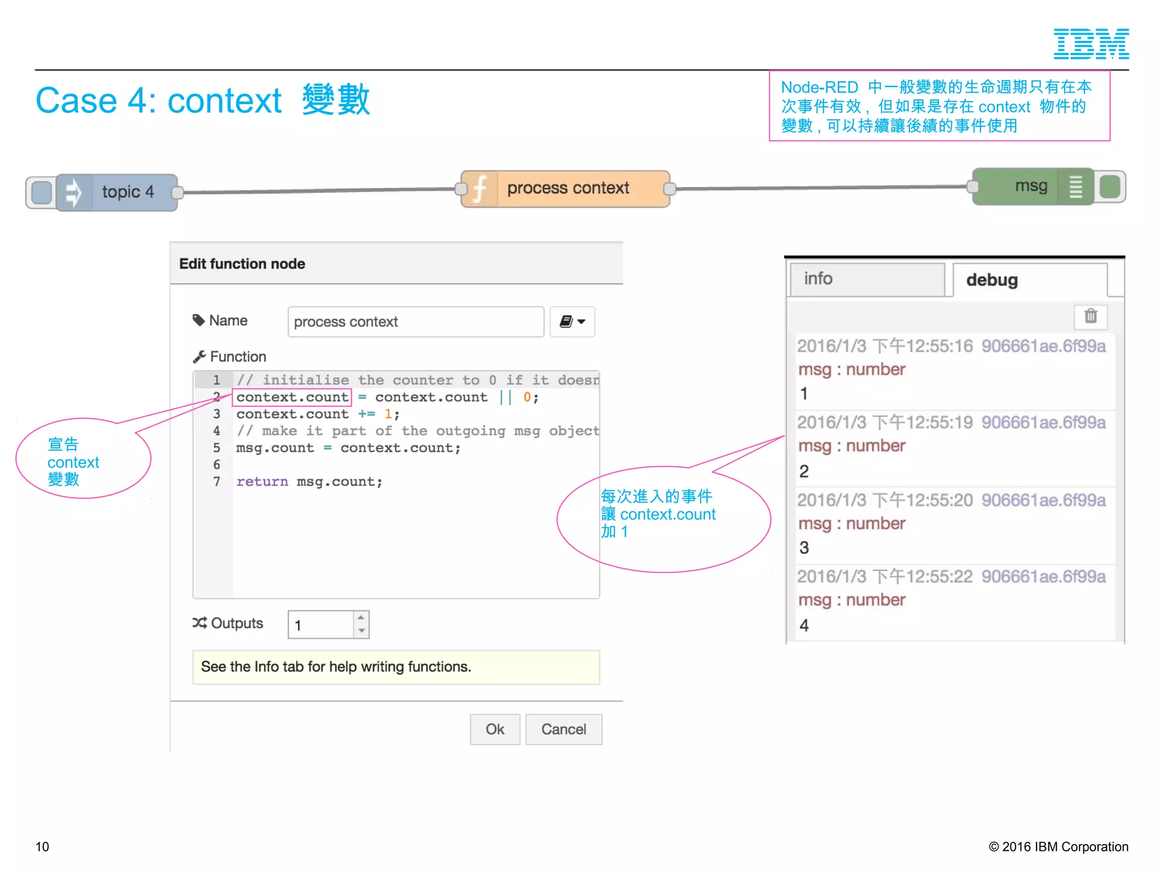Click code line 7 return msg.count
1164x873 pixels.
click(x=309, y=482)
